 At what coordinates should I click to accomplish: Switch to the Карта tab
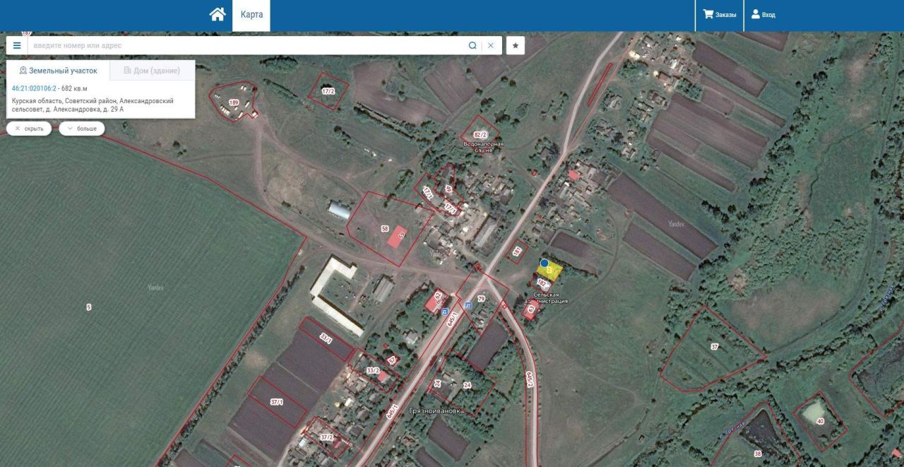coord(251,15)
